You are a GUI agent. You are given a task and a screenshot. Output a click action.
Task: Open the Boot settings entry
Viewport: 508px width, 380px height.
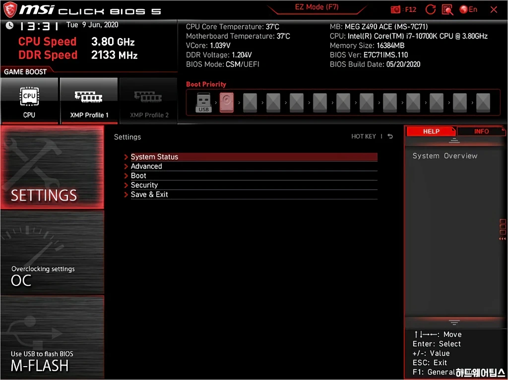(254, 176)
